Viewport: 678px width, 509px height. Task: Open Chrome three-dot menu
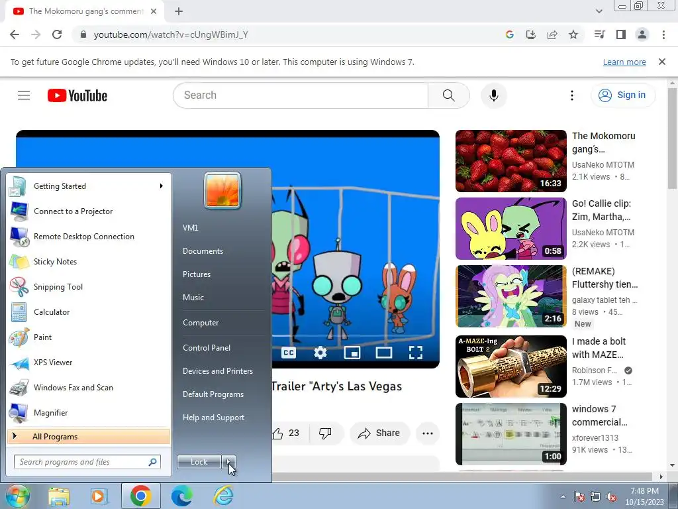(x=663, y=34)
